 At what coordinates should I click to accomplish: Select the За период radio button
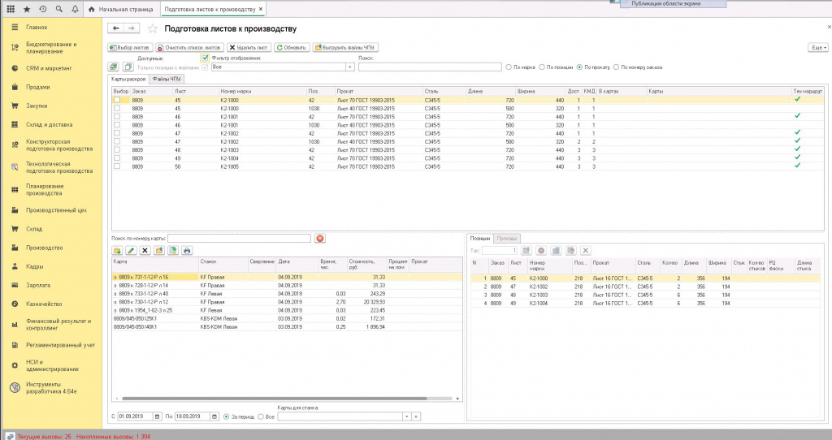227,416
